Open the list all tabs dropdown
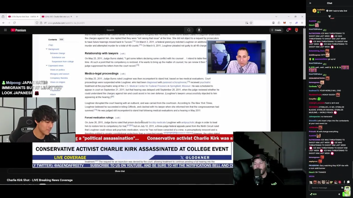Viewport: 353px width, 198px height. tap(276, 16)
